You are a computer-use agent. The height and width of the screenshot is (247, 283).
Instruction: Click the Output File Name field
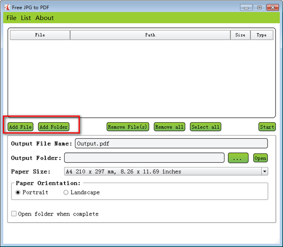[171, 143]
